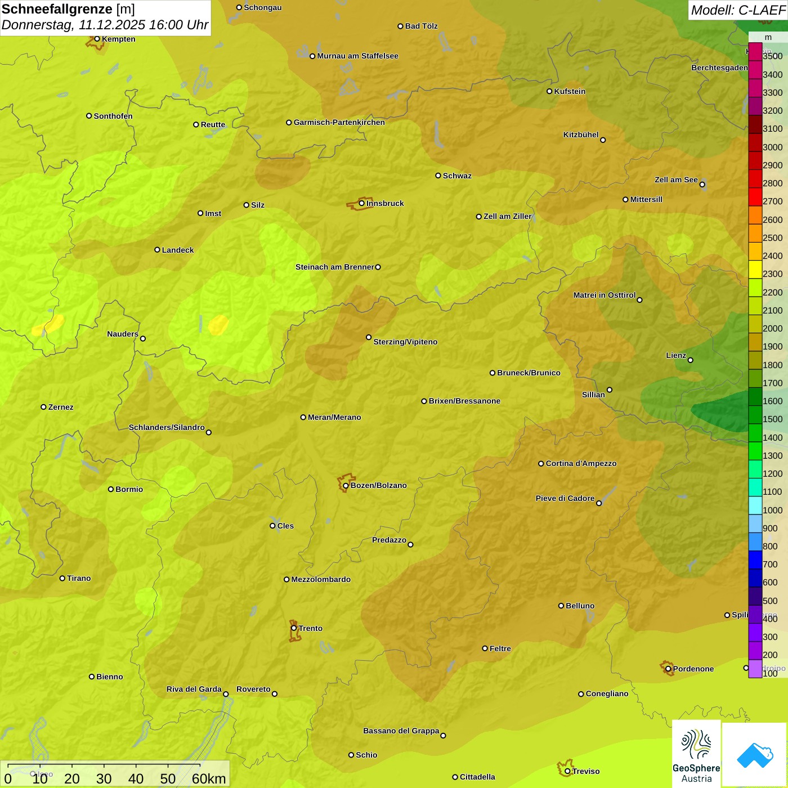The width and height of the screenshot is (788, 788).
Task: Click the Cles label
Action: click(x=285, y=526)
